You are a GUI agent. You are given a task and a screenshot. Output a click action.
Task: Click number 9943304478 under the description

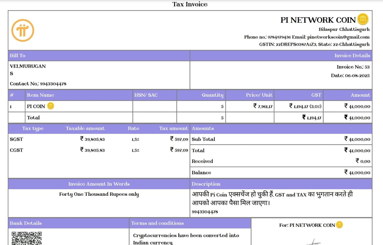point(205,212)
